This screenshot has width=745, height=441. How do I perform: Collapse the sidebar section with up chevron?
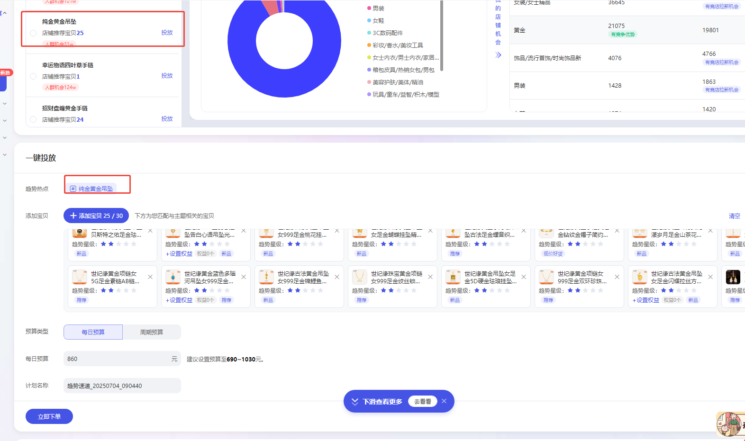pyautogui.click(x=5, y=13)
